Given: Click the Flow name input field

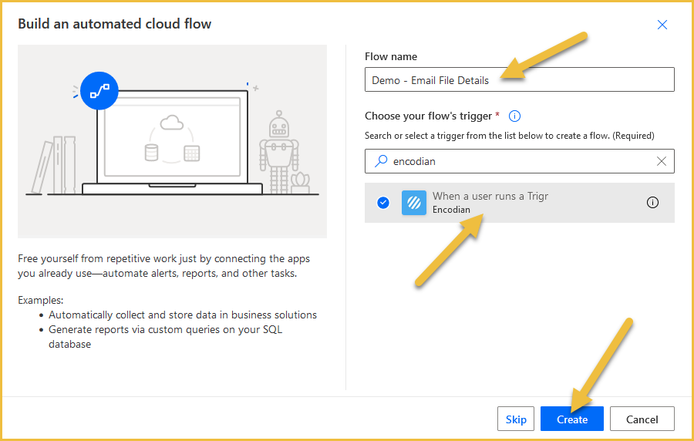Looking at the screenshot, I should 520,79.
